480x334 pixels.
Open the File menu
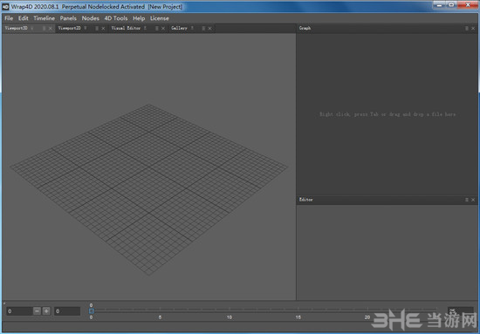coord(9,18)
